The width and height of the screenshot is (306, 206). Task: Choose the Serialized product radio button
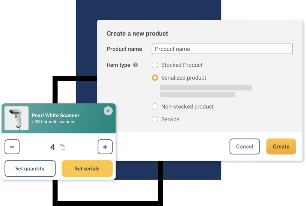coord(155,78)
